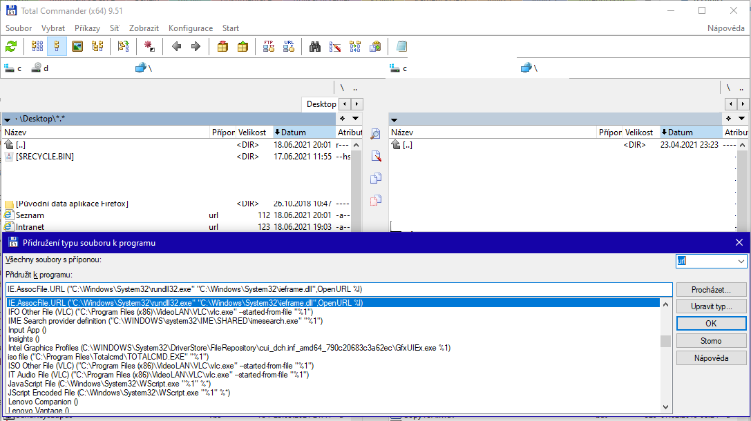
Task: Go back using left arrow icon
Action: pos(176,47)
